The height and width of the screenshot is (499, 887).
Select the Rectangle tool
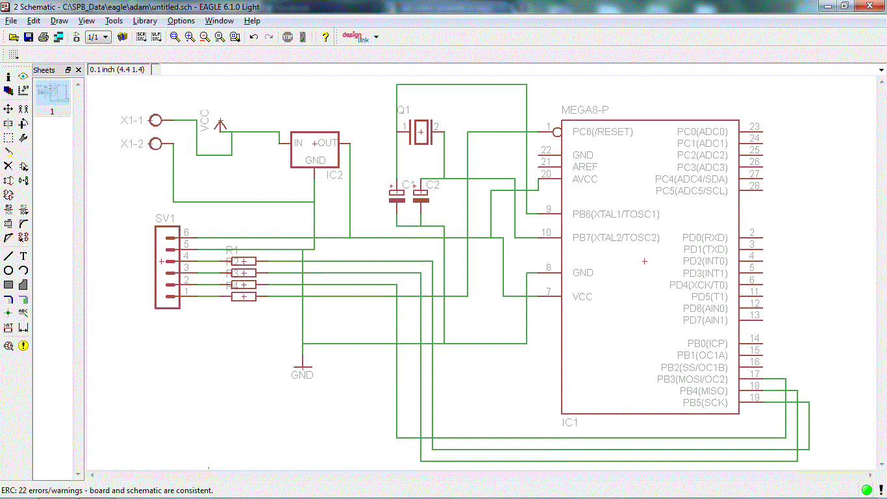[8, 285]
